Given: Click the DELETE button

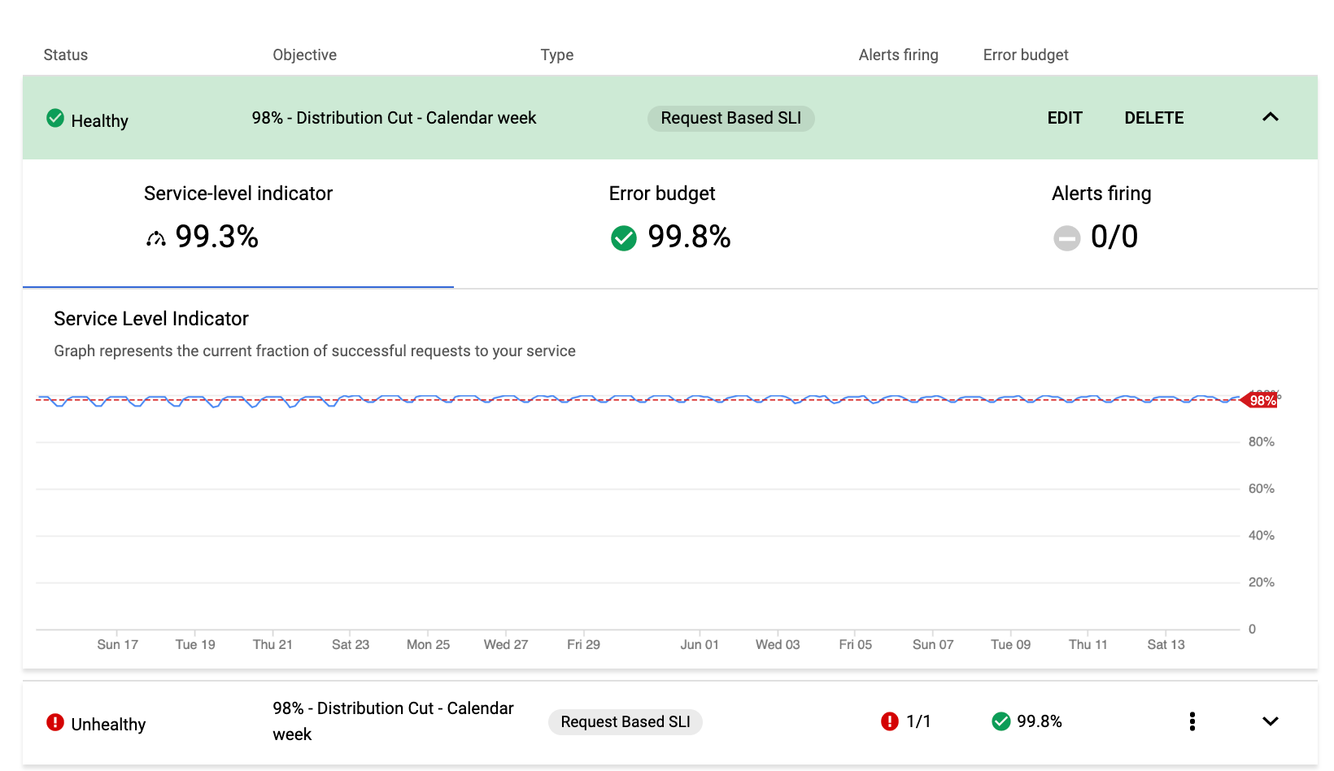Looking at the screenshot, I should coord(1153,118).
